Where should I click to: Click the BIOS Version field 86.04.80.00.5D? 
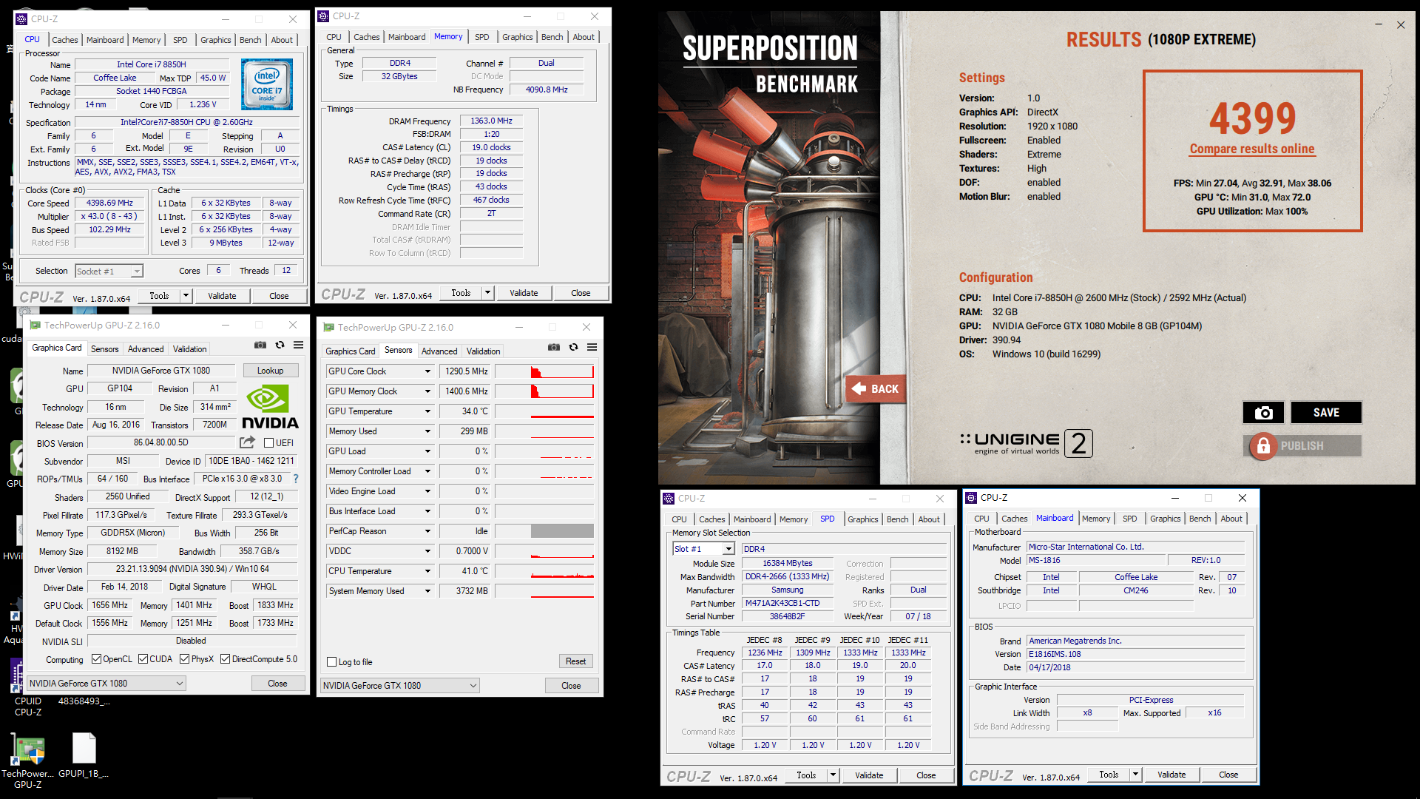[x=161, y=442]
